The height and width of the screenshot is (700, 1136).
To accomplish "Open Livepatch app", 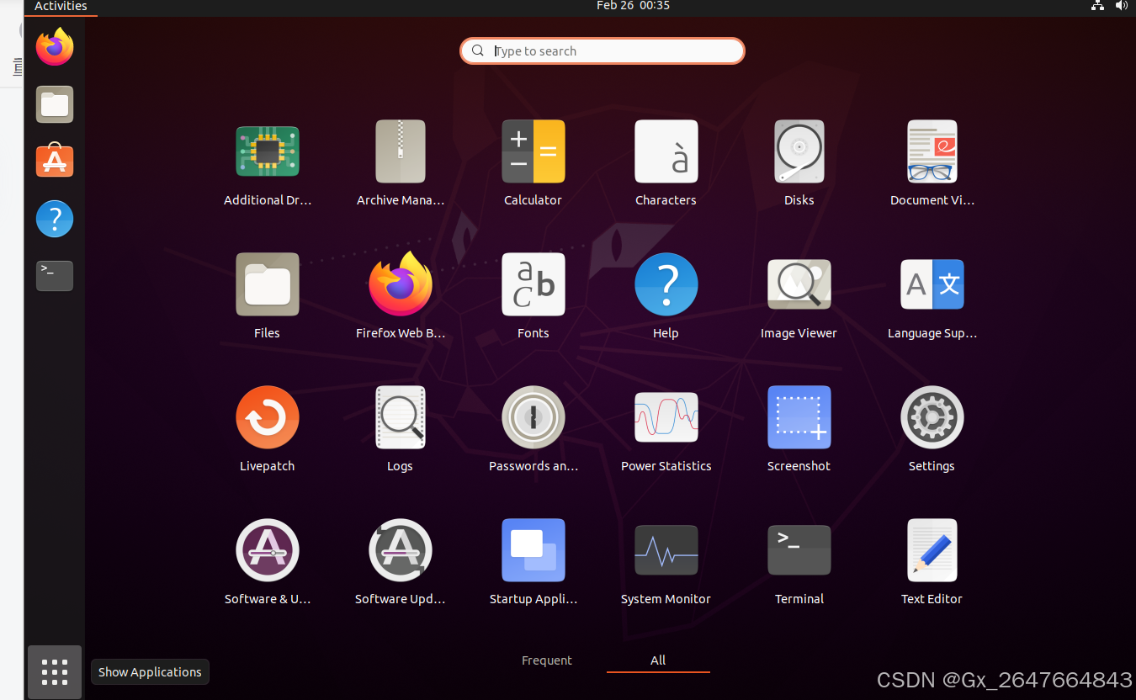I will (x=268, y=417).
